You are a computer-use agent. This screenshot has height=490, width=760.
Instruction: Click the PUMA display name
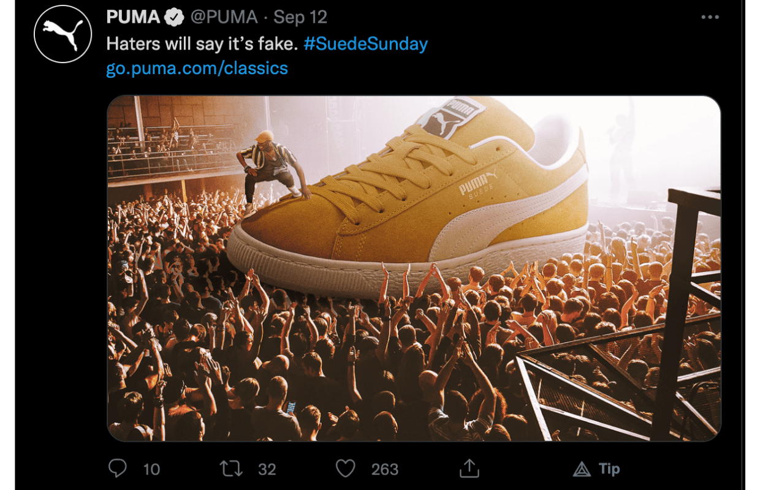134,17
